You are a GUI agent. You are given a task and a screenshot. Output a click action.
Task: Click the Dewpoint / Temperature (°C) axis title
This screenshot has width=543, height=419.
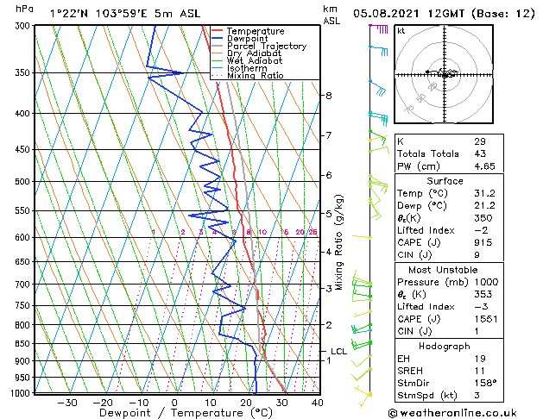pos(186,413)
